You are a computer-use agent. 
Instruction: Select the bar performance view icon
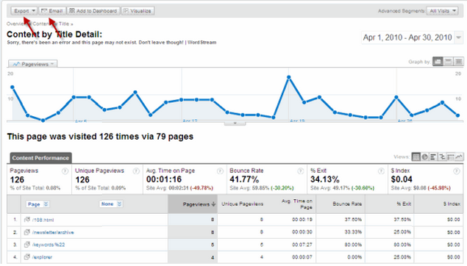pos(433,157)
